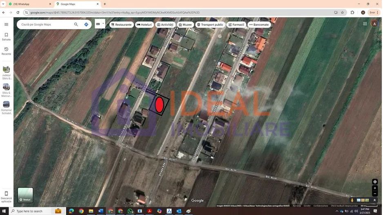383x215 pixels.
Task: Click the România link
Action: [297, 206]
